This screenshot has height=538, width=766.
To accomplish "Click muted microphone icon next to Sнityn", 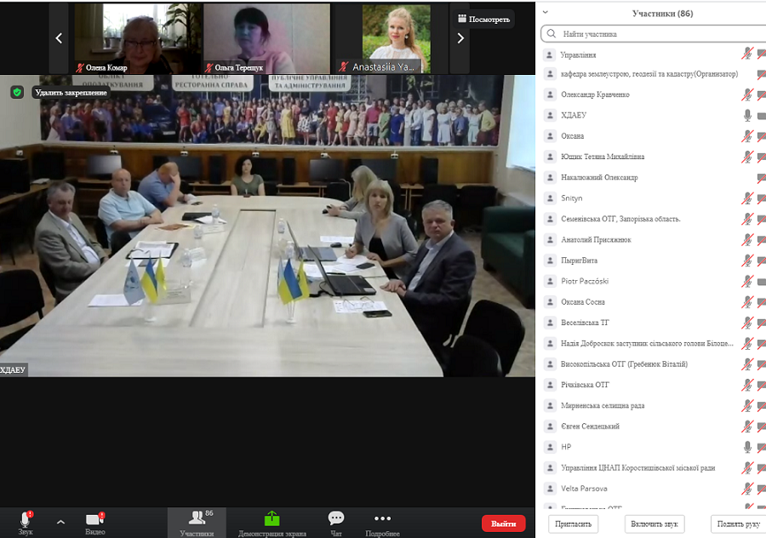I will point(747,198).
